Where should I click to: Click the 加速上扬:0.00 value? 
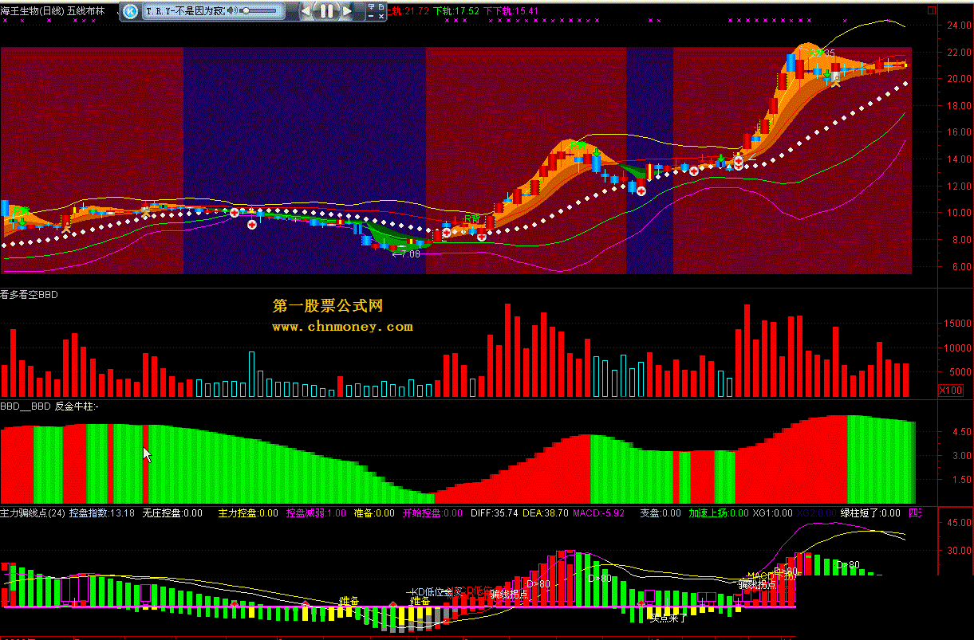(719, 513)
